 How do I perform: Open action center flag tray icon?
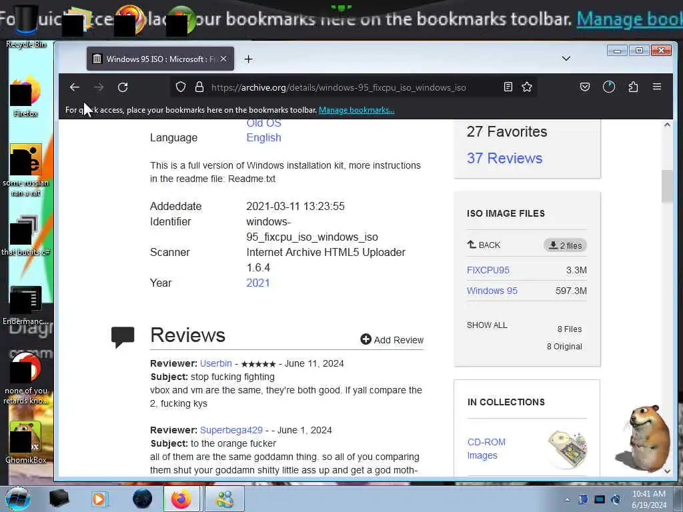(583, 499)
